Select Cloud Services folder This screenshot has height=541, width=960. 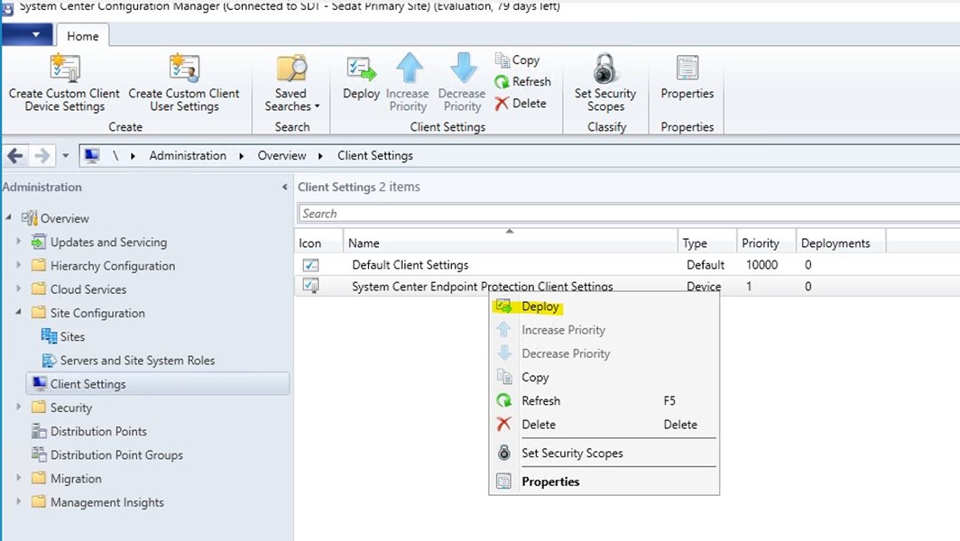coord(88,289)
